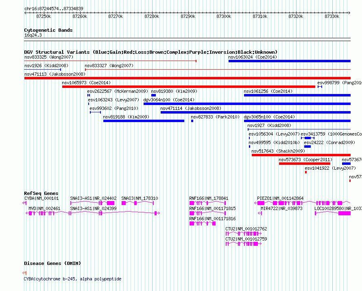Click the 87250k ruler tick label
This screenshot has height=291, width=362.
coord(44,16)
